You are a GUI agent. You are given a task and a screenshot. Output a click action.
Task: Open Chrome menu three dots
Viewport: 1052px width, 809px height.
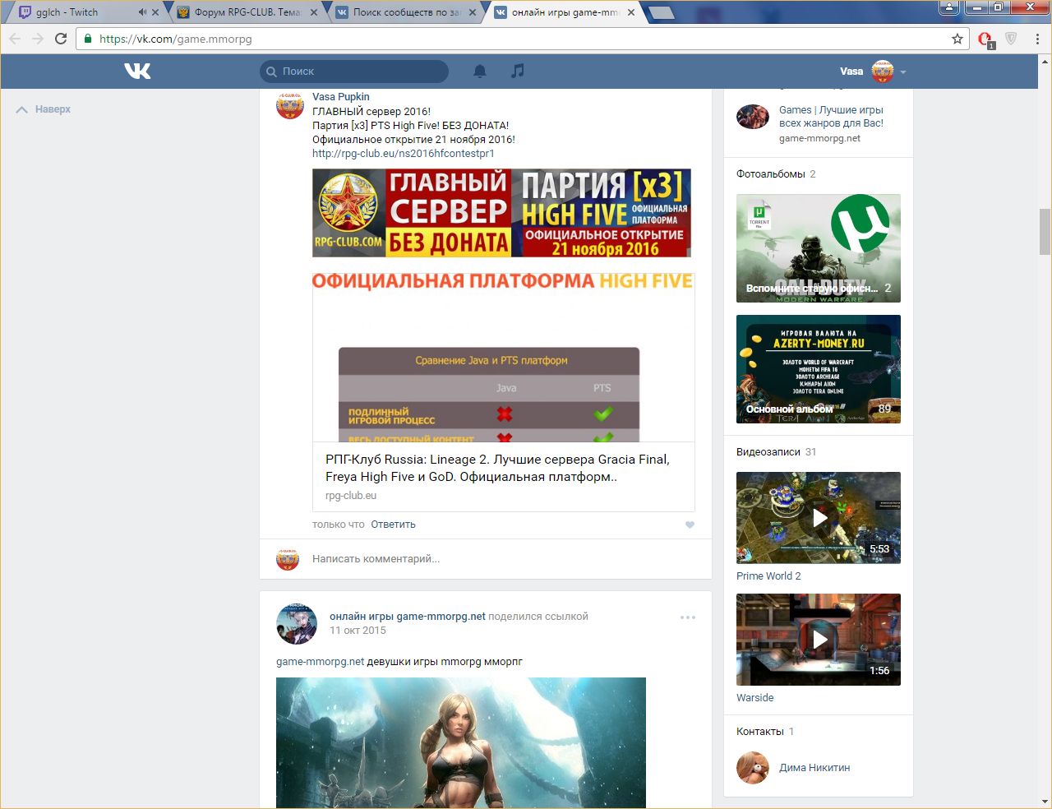tap(1037, 39)
